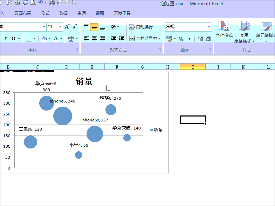Image resolution: width=275 pixels, height=206 pixels.
Task: Open 套用表格格式 table styles
Action: point(244,32)
